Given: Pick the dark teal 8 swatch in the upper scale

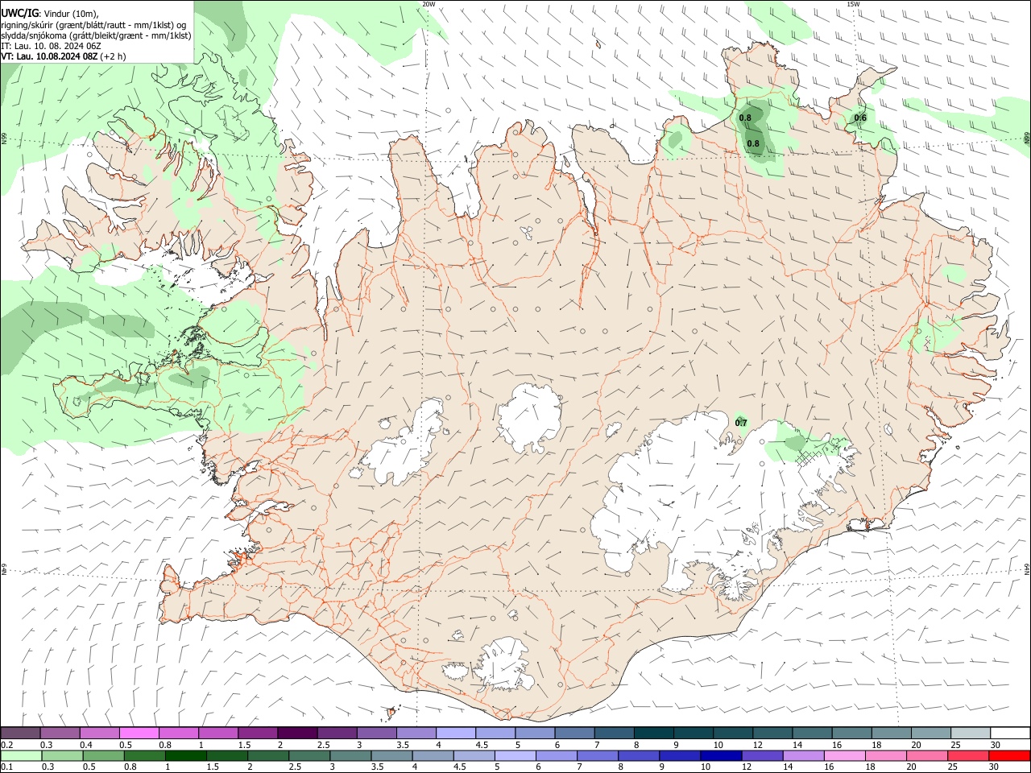Looking at the screenshot, I should click(653, 734).
